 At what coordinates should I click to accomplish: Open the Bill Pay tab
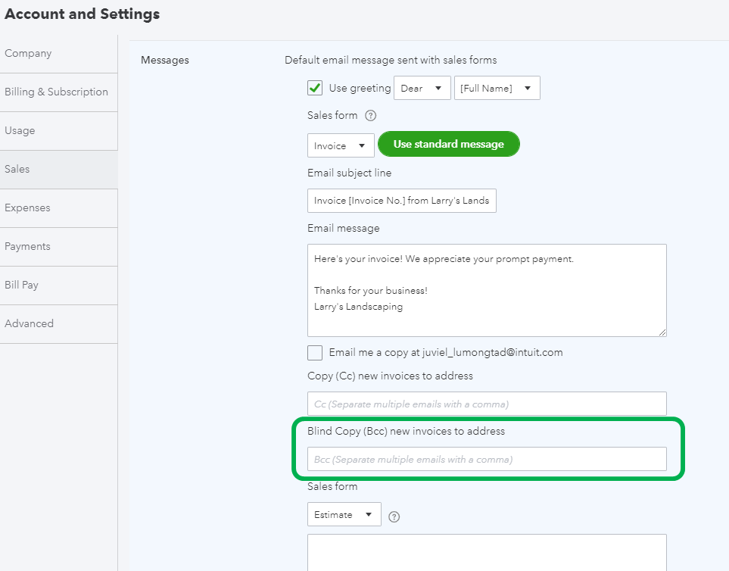point(58,285)
